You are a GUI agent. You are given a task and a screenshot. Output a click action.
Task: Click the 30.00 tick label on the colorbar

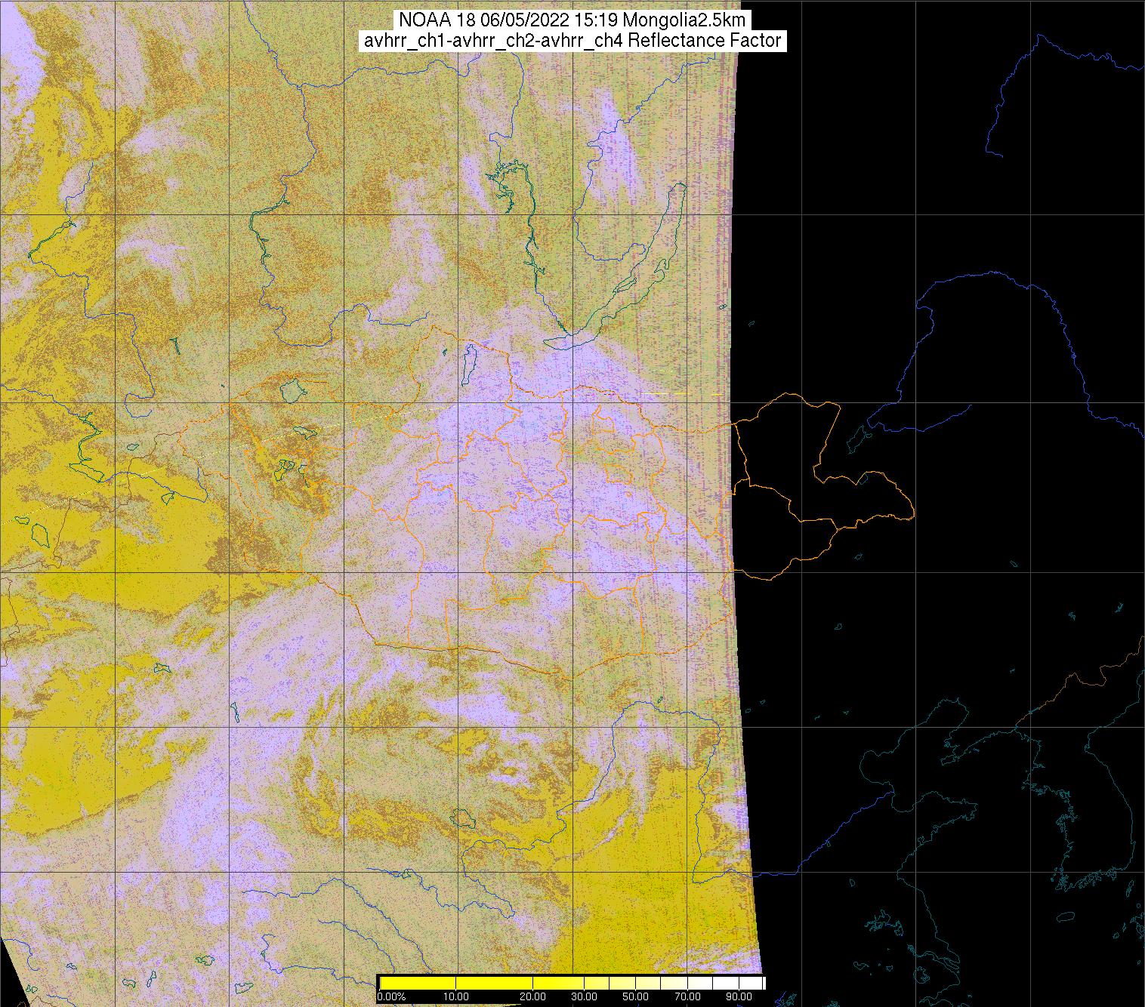pyautogui.click(x=584, y=997)
